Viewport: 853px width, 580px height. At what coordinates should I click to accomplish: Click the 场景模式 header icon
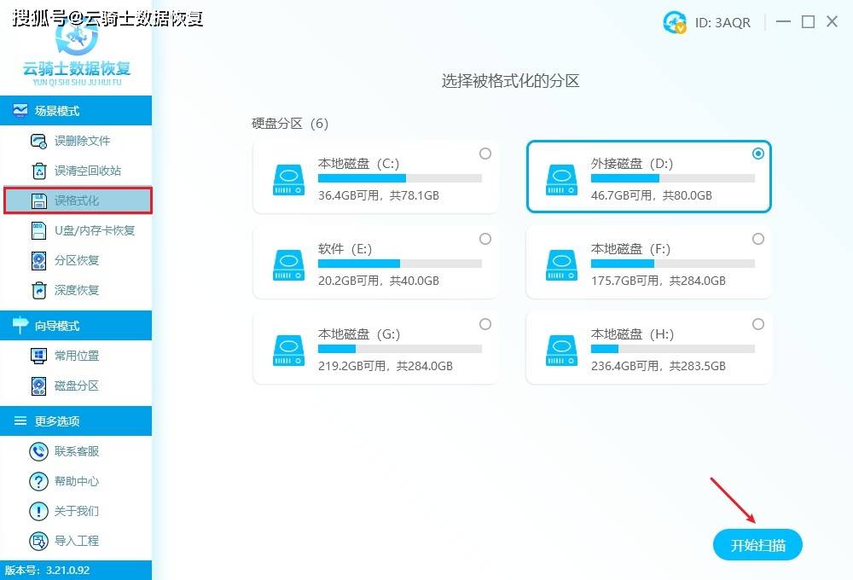pyautogui.click(x=20, y=111)
